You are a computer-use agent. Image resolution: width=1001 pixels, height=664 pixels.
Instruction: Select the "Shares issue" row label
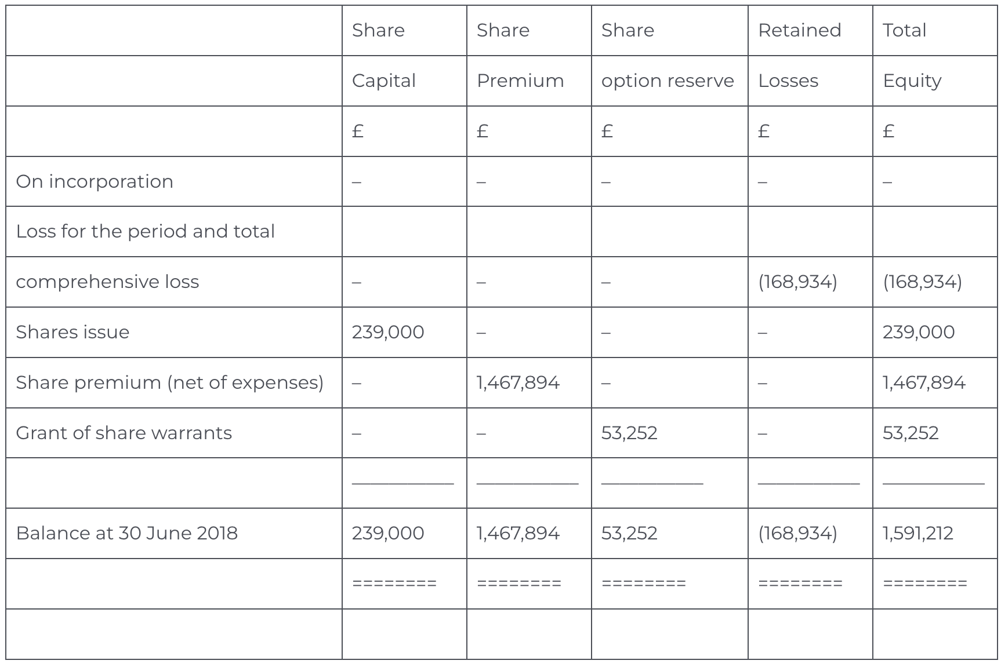(x=72, y=333)
